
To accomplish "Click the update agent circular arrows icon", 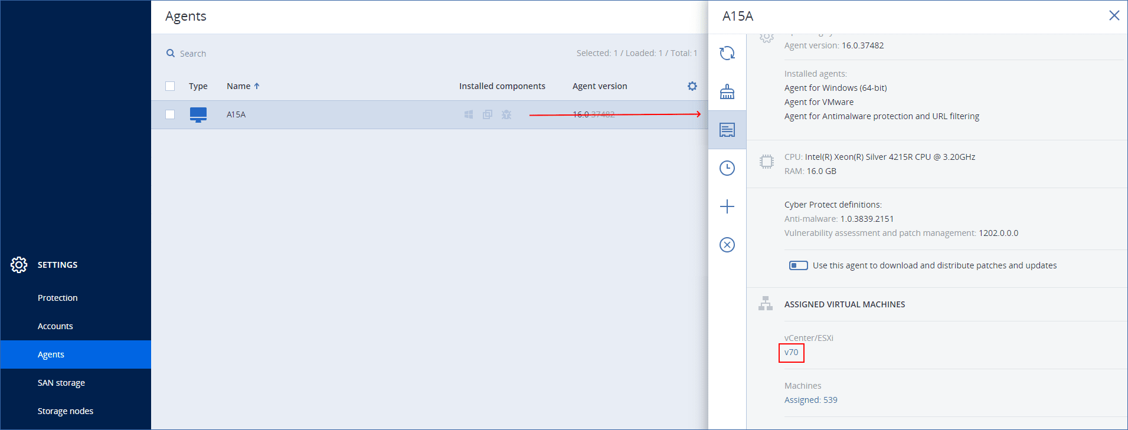I will coord(727,53).
